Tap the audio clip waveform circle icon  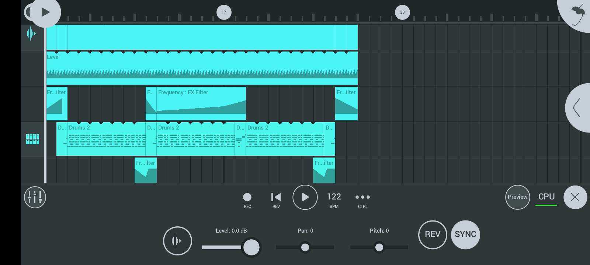pyautogui.click(x=177, y=241)
